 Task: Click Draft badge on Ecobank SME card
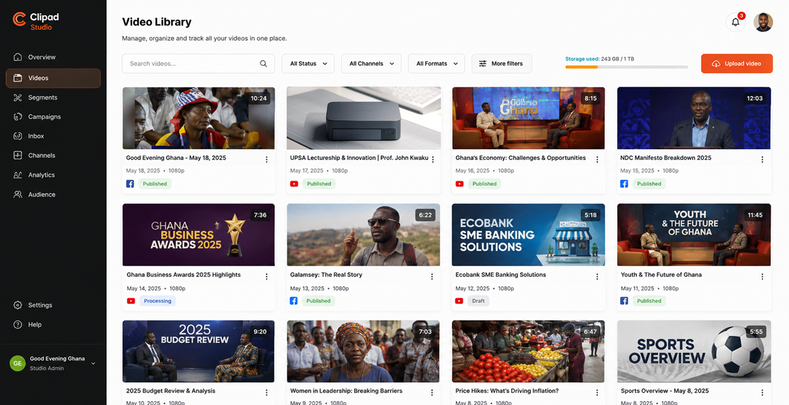(x=478, y=301)
